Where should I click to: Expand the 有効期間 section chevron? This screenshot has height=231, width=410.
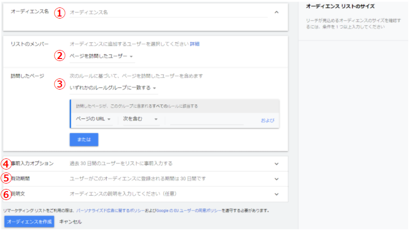276,178
